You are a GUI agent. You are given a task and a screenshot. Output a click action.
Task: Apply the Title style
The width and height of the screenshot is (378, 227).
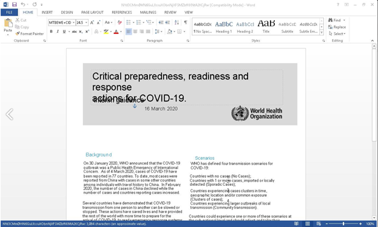click(266, 27)
